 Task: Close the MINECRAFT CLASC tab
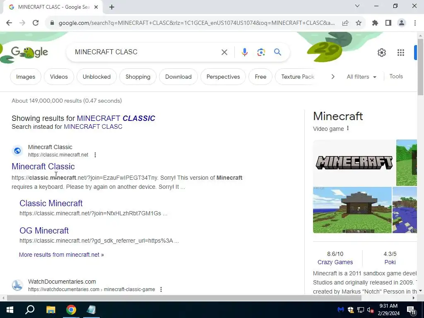click(96, 7)
